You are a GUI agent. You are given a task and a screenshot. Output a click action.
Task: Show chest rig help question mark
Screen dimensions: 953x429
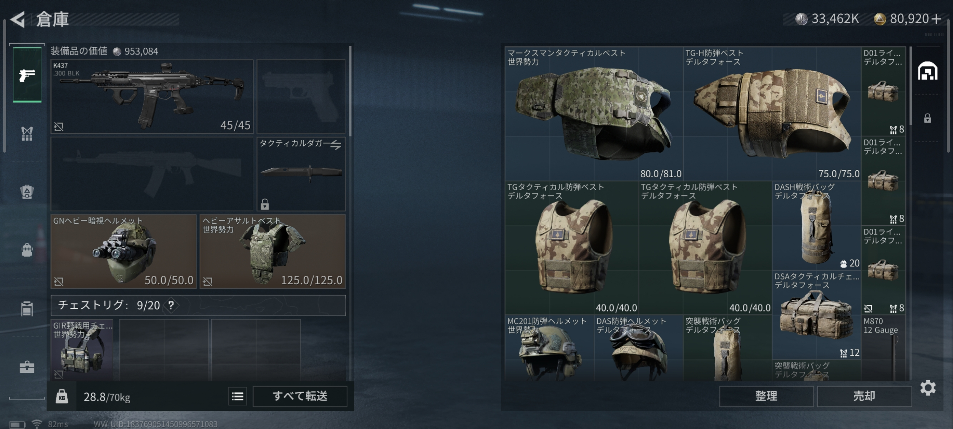pyautogui.click(x=171, y=305)
